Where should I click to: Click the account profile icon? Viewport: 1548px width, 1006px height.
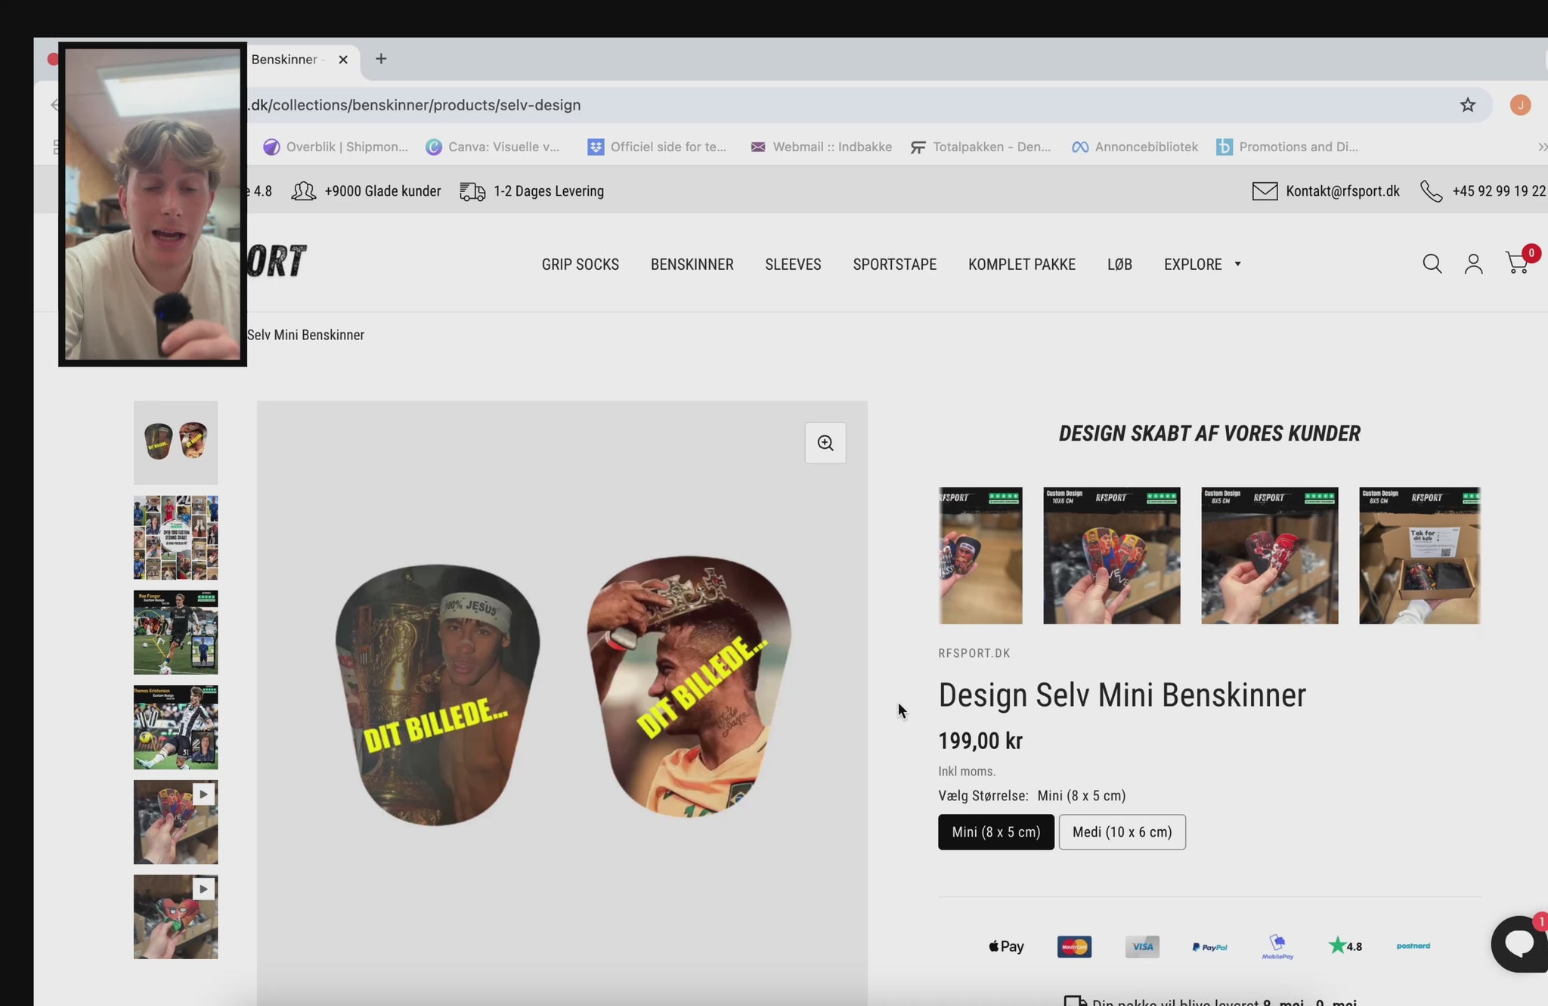click(1473, 264)
